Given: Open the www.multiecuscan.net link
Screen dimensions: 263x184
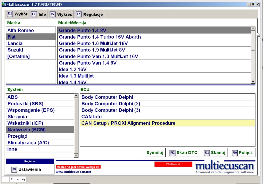Looking at the screenshot, I should coord(74,172).
